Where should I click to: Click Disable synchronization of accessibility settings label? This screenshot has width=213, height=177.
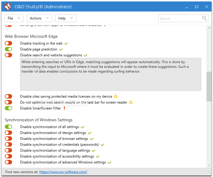point(57,156)
